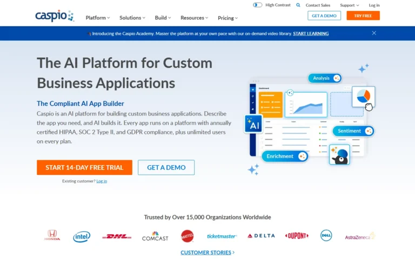Close the Caspio Academy announcement banner

(x=374, y=33)
